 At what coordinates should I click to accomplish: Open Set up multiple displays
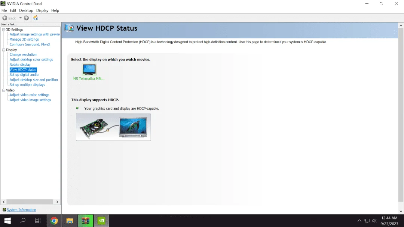coord(27,85)
